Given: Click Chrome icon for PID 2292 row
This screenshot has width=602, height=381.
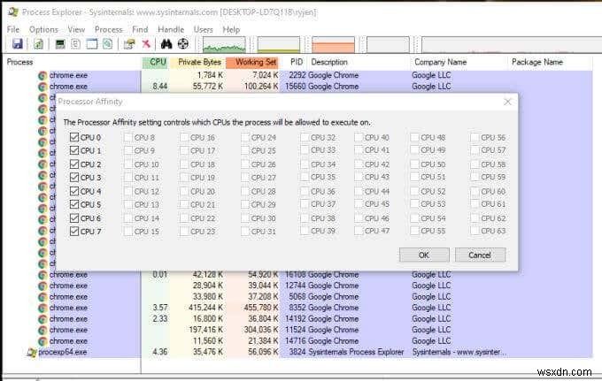Looking at the screenshot, I should [42, 75].
